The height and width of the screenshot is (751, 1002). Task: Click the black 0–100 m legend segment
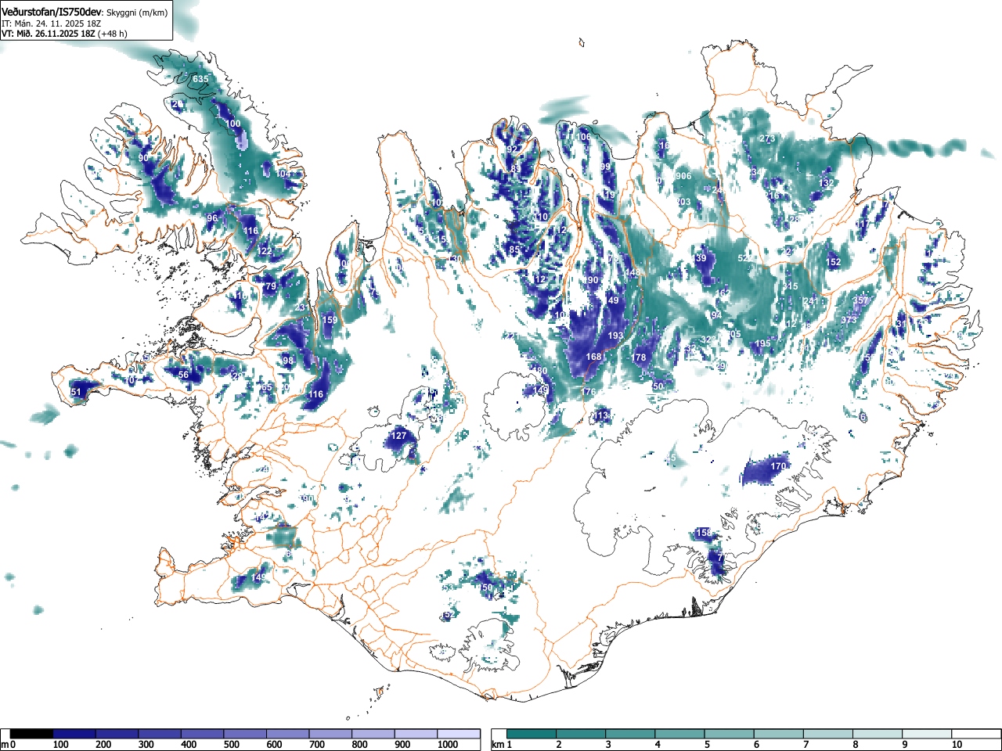click(32, 734)
